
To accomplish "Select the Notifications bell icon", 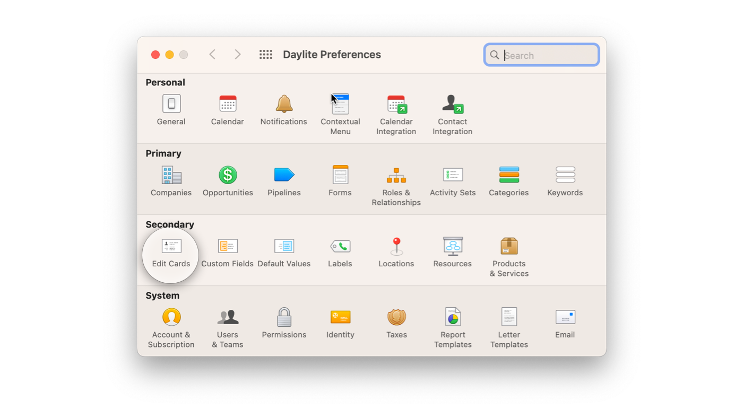I will pyautogui.click(x=284, y=105).
